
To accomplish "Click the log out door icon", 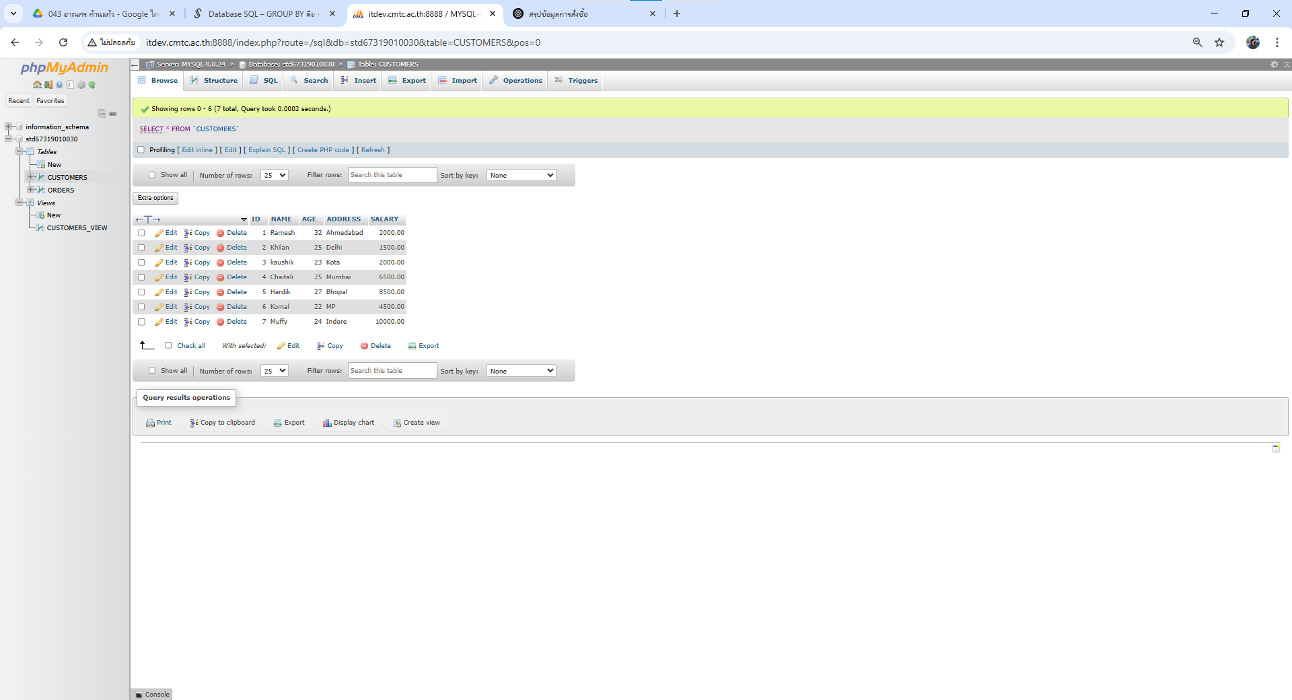I will (48, 85).
